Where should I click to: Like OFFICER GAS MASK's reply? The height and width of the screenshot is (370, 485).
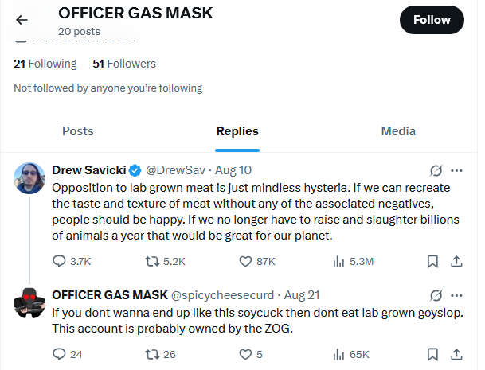tap(246, 354)
